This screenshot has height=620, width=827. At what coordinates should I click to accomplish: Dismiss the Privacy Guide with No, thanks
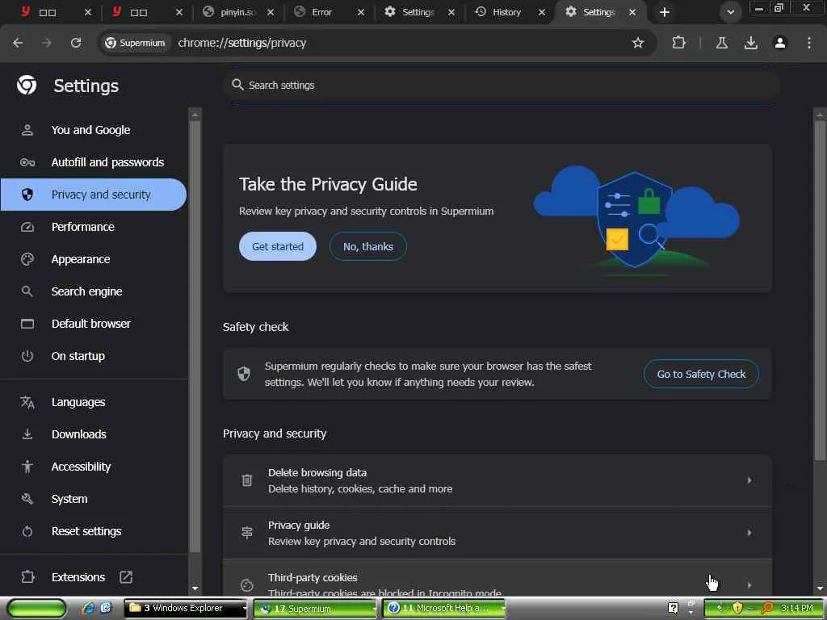click(368, 246)
